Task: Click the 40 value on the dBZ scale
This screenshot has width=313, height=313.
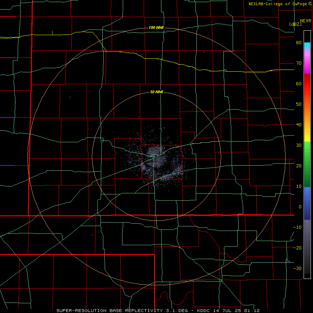Action: click(x=299, y=125)
